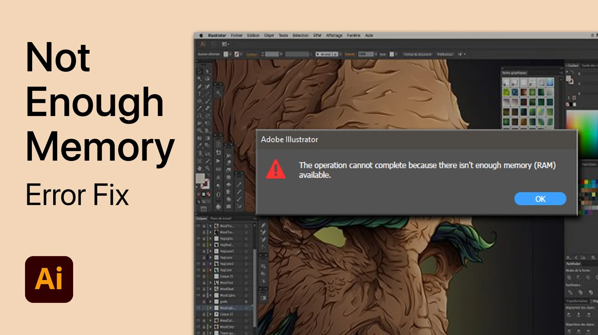Toggle visibility of highlighted WoodLigh layer
598x335 pixels.
point(198,308)
